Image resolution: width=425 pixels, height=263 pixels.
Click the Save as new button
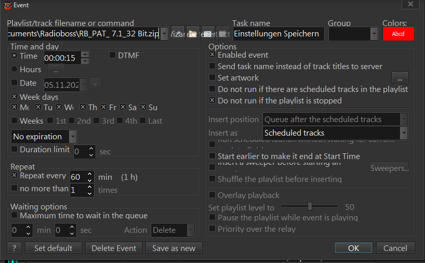(x=174, y=248)
